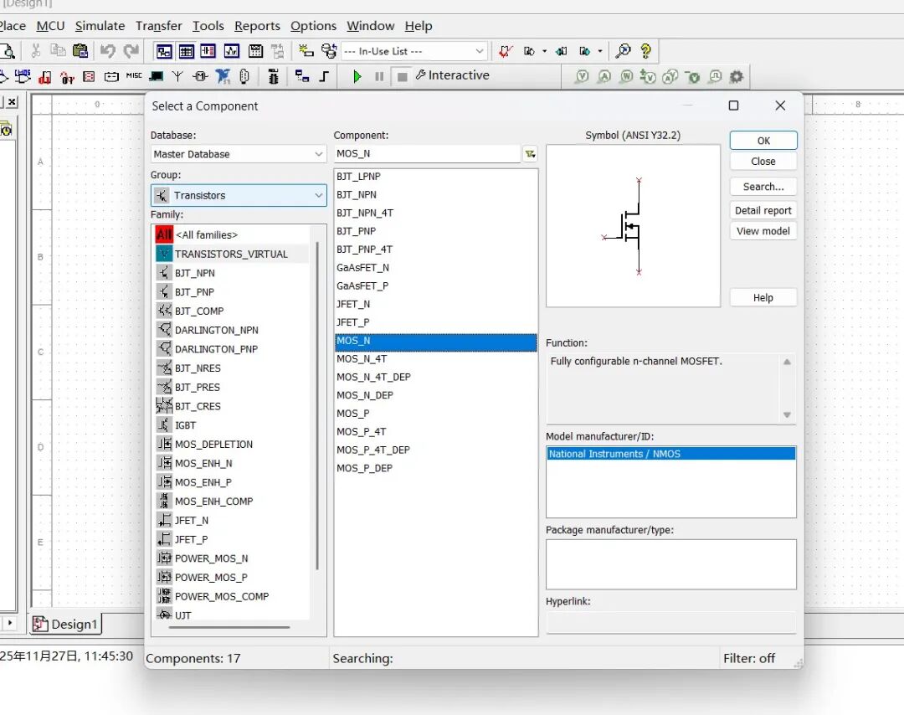
Task: Click Function box scroll down arrow
Action: pos(787,414)
